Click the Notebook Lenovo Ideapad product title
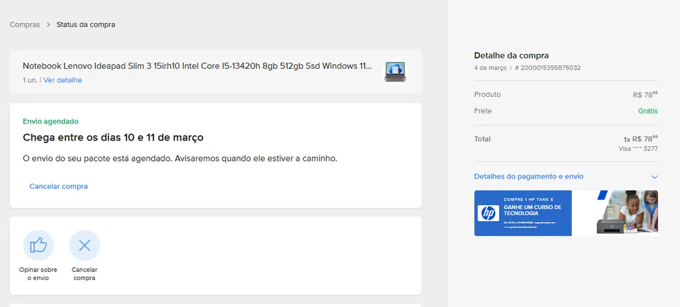 point(198,66)
